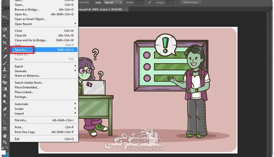Screen dimensions: 274x157
Task: Open the Style dropdown set to Normal
Action: point(113,3)
